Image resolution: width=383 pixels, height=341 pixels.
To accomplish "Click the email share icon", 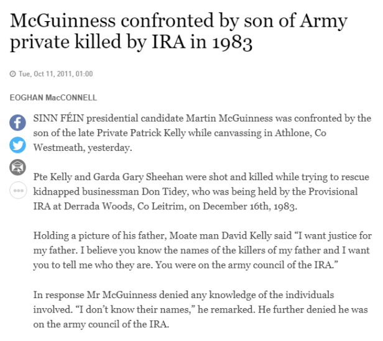I will pos(17,167).
